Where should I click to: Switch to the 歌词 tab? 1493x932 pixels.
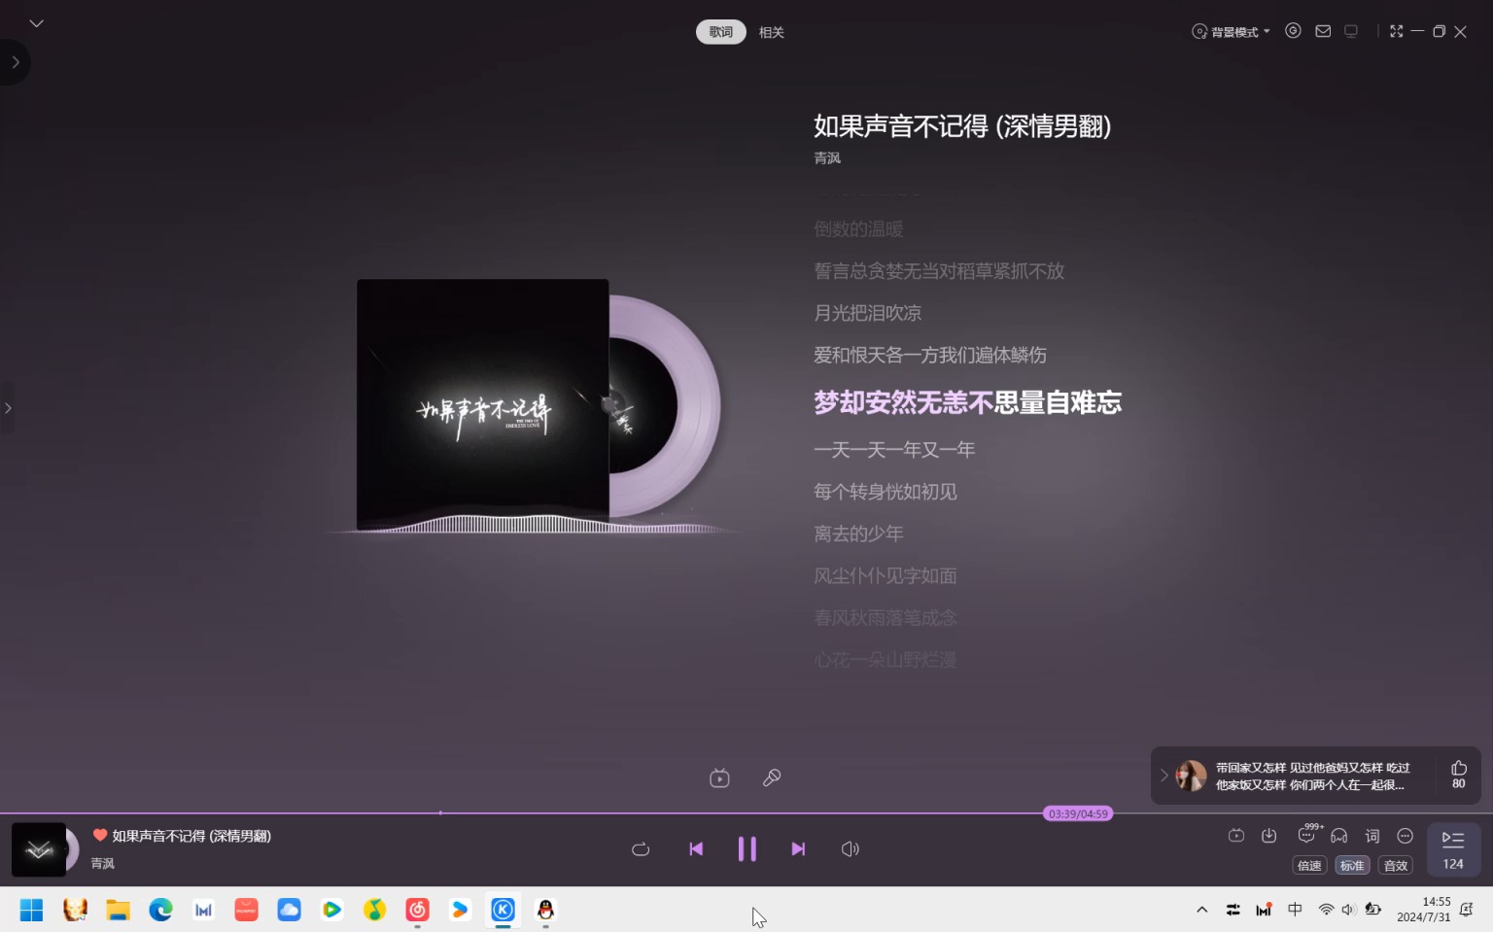720,32
